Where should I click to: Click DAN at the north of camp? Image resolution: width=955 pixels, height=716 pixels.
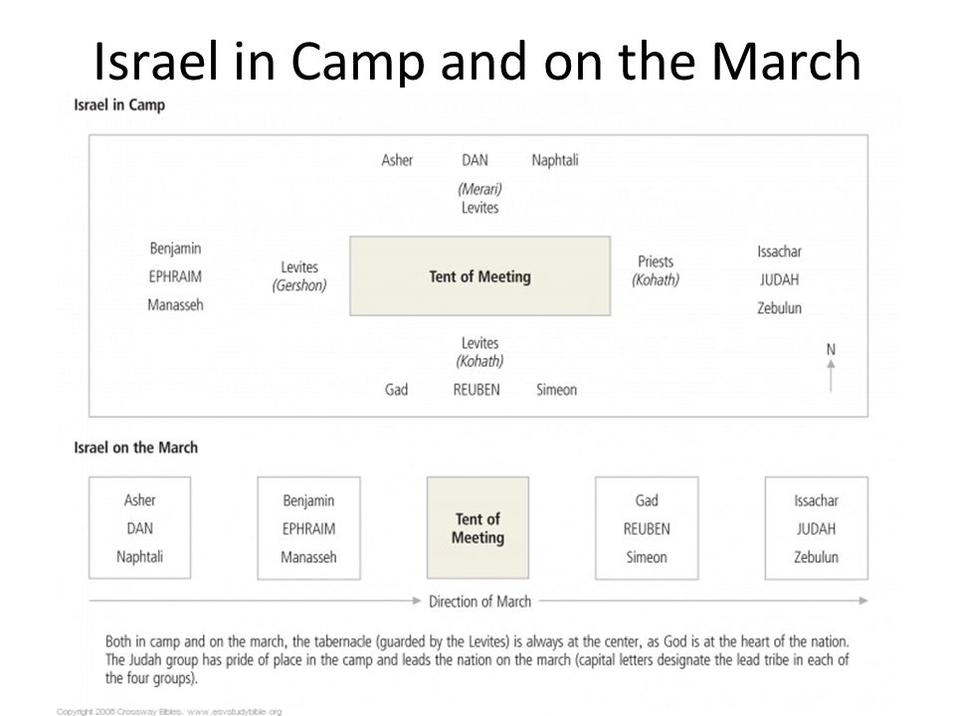tap(475, 160)
